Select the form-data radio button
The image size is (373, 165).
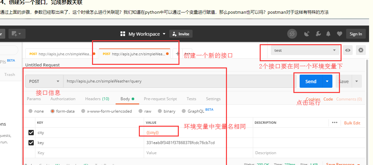pyautogui.click(x=52, y=111)
